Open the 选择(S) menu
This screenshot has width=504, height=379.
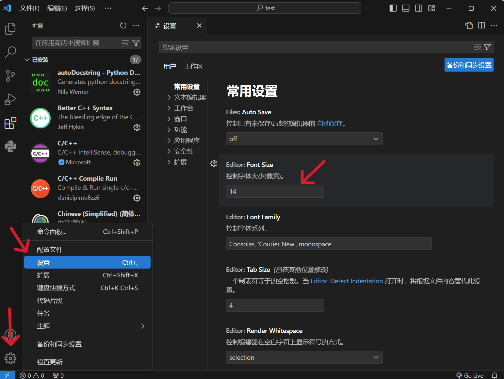[85, 8]
